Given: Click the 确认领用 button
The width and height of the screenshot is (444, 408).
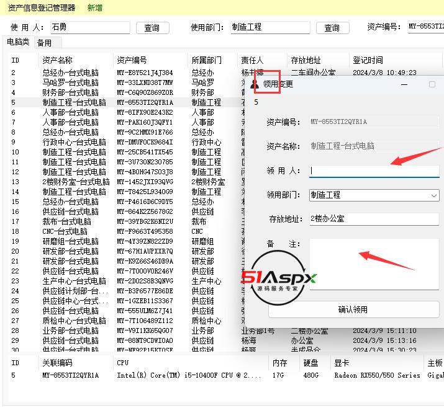Looking at the screenshot, I should tap(353, 310).
